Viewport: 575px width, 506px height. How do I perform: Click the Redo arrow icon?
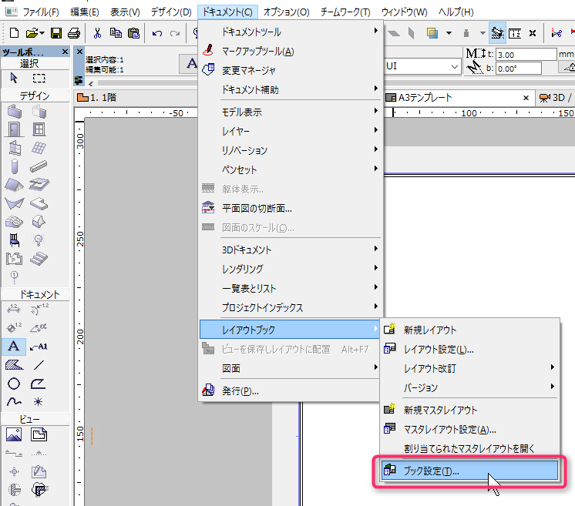(175, 33)
